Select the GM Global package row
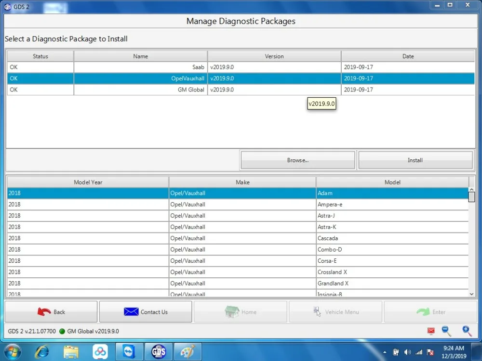Screen dimensions: 482x361 241,90
